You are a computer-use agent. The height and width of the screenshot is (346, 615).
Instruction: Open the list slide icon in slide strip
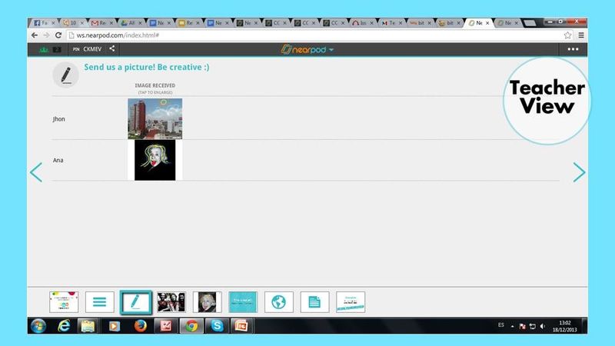pyautogui.click(x=100, y=301)
